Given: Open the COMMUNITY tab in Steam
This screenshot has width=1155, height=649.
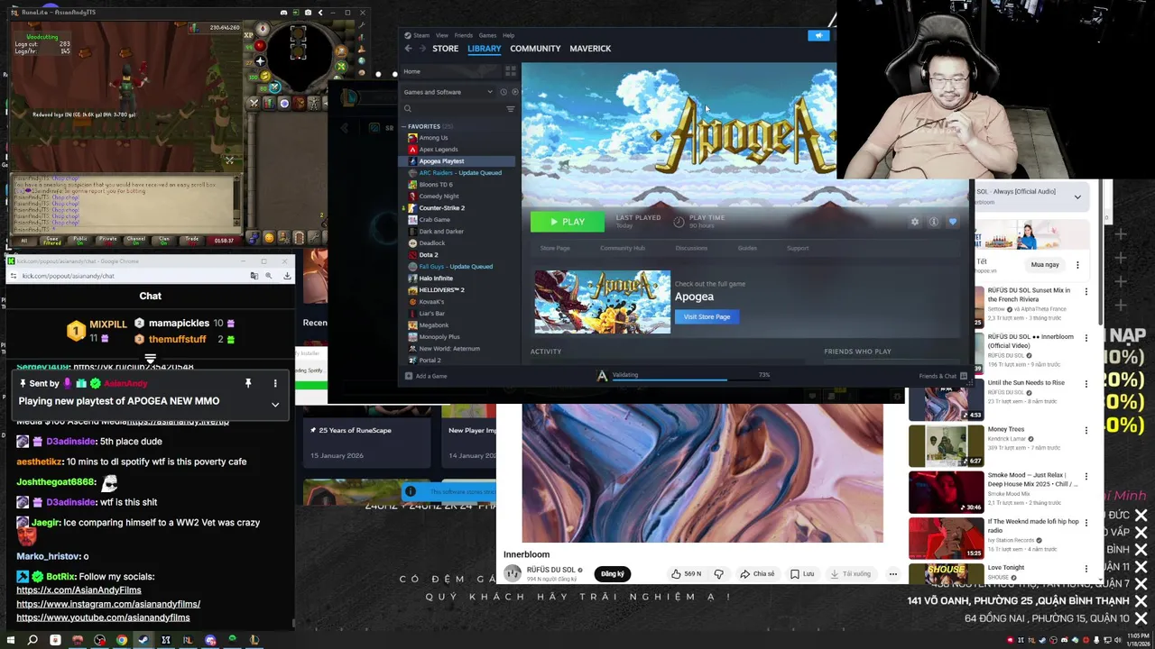Looking at the screenshot, I should pos(535,49).
